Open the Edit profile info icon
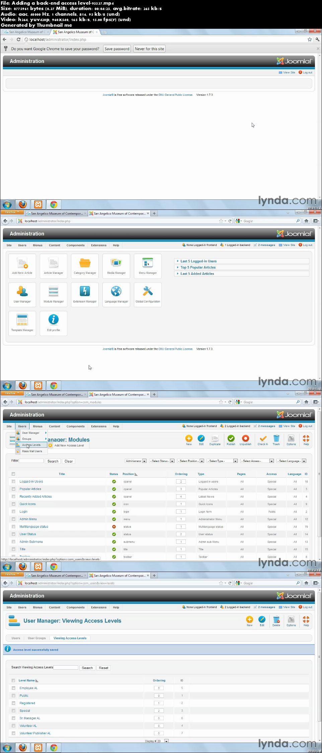 click(x=54, y=323)
